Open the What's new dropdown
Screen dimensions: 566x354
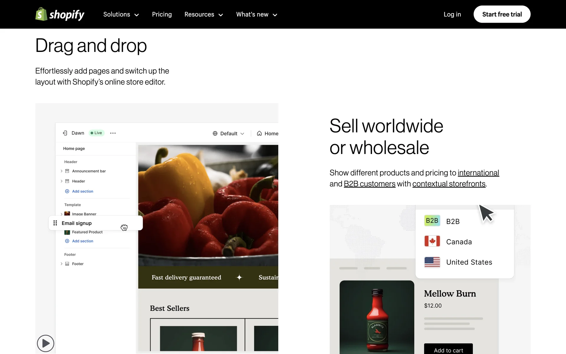[x=256, y=14]
